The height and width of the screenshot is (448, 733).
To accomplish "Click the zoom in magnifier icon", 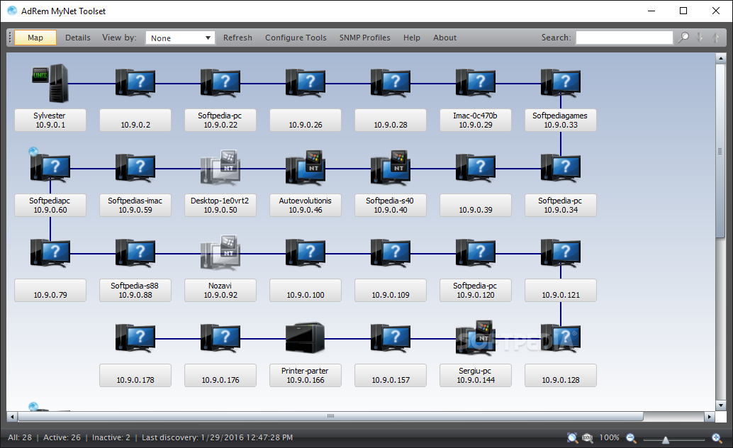I will pyautogui.click(x=717, y=437).
